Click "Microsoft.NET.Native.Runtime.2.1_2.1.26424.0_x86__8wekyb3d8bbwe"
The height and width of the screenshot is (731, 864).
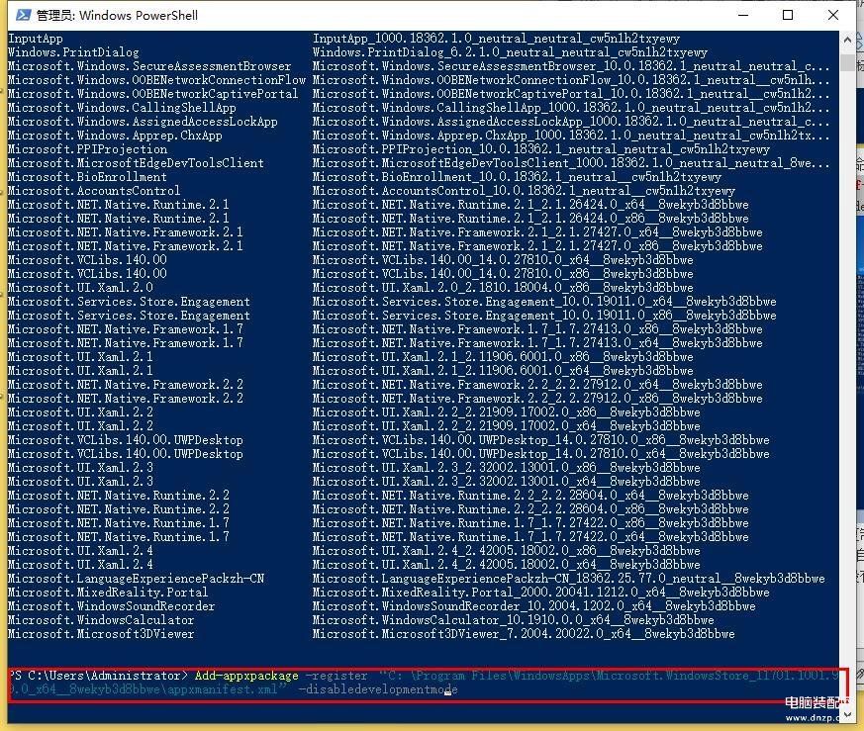(x=530, y=219)
